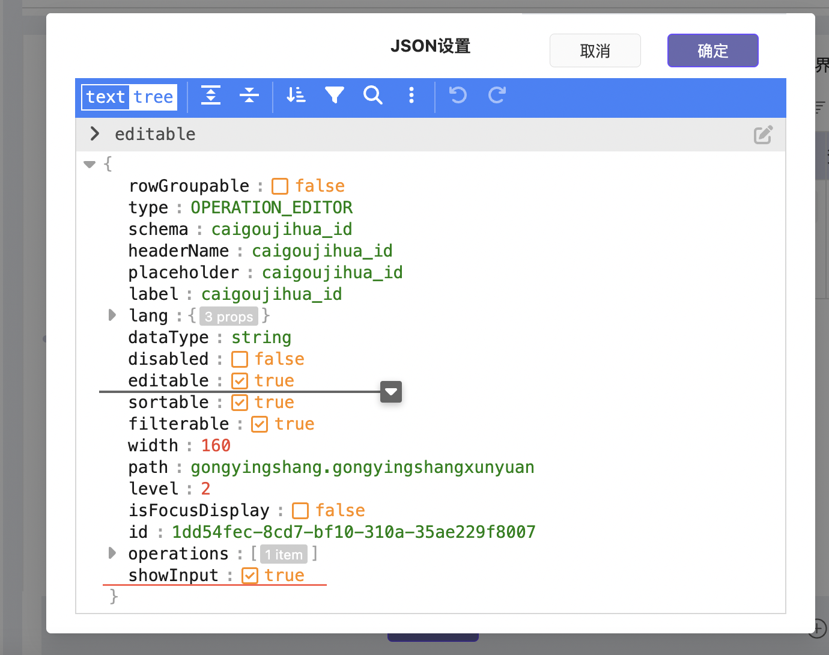Click the 取消 cancel button
The height and width of the screenshot is (655, 829).
point(595,50)
